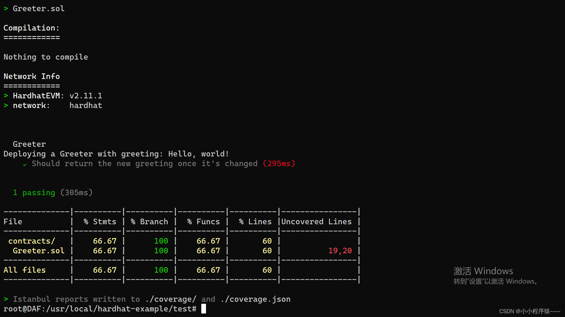Click the 'network:' label

point(31,105)
